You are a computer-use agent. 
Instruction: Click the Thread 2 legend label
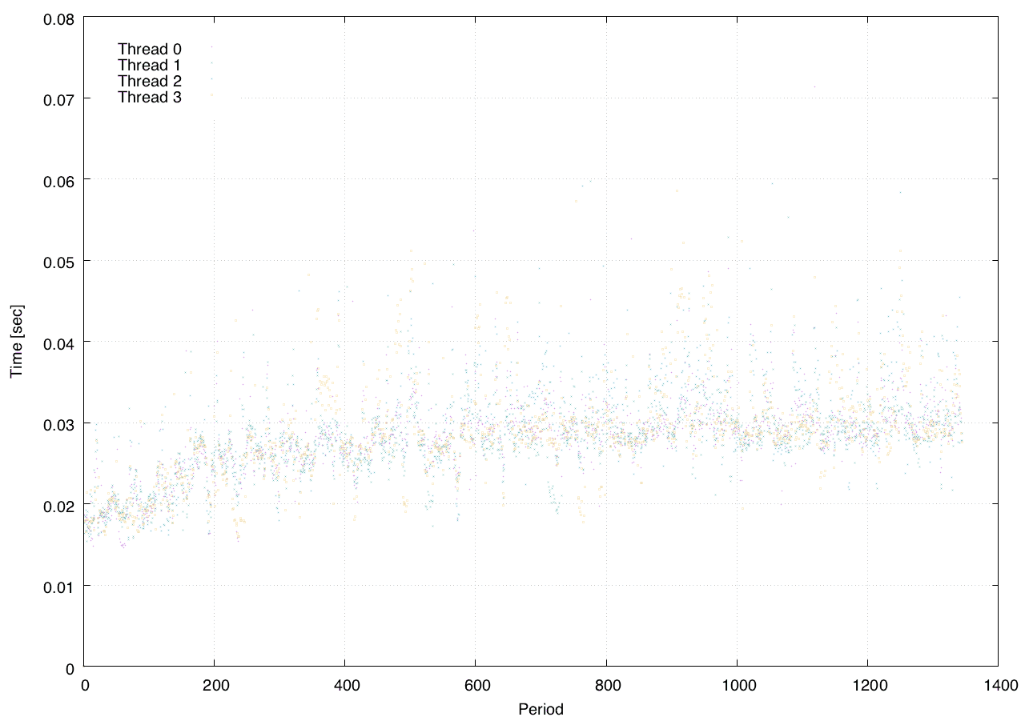[149, 81]
